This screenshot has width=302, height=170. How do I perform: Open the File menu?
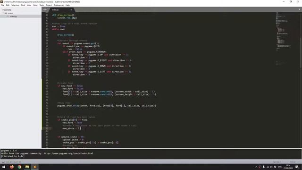pos(2,5)
